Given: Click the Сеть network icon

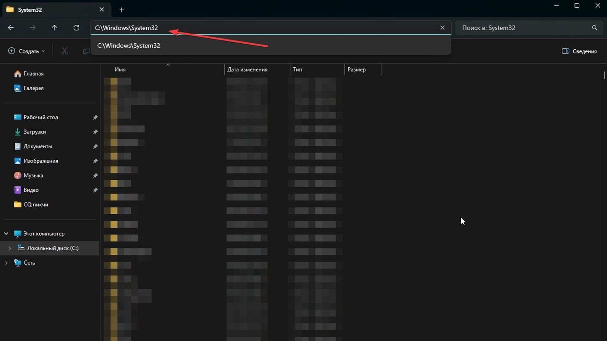Looking at the screenshot, I should [x=18, y=263].
